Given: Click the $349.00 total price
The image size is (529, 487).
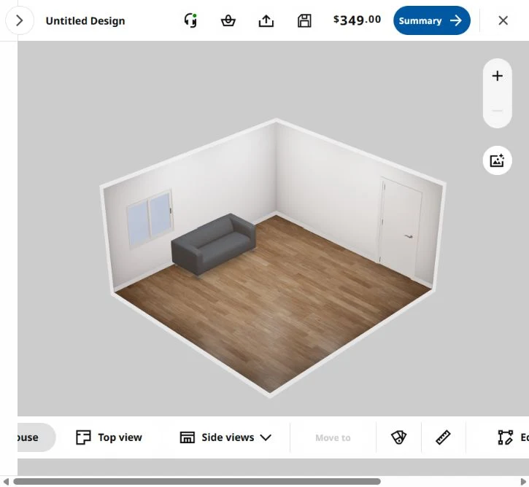Looking at the screenshot, I should pos(358,20).
